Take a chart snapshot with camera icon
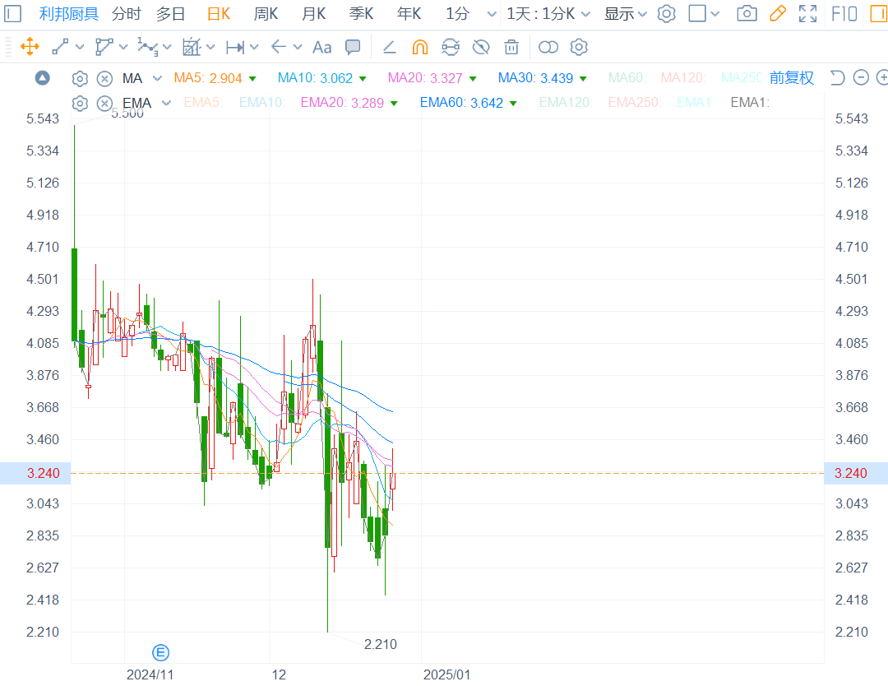Image resolution: width=888 pixels, height=686 pixels. pos(747,14)
